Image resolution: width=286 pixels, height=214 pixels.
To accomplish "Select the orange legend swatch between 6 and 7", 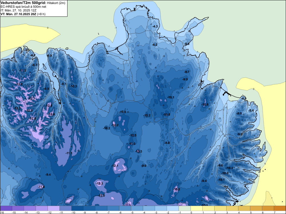I will [268, 208].
